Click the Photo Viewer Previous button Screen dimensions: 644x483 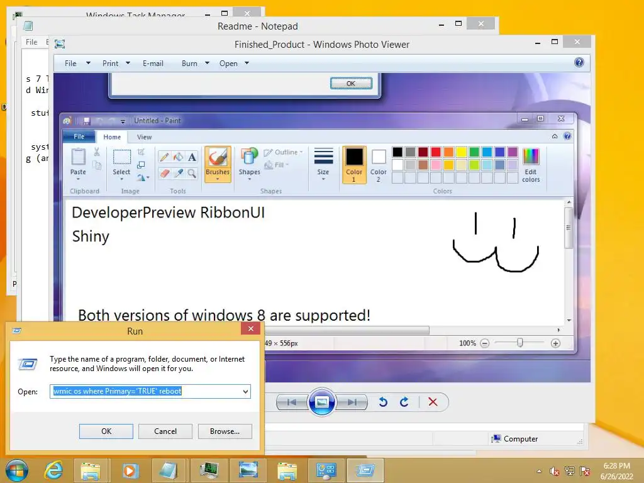pyautogui.click(x=292, y=402)
